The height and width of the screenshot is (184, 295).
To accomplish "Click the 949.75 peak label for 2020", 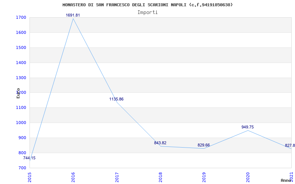I will pos(247,127).
